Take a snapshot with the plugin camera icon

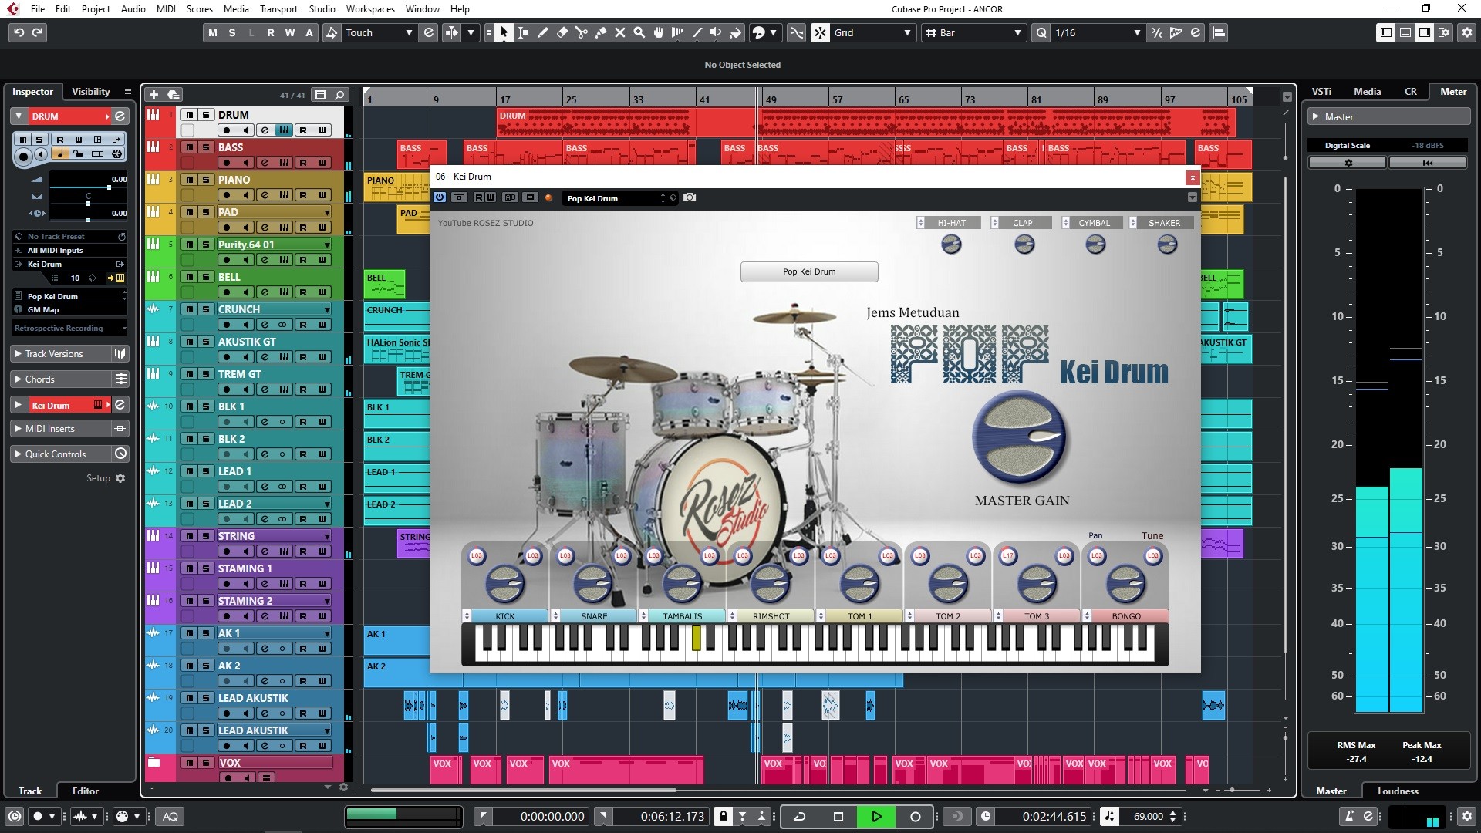[690, 197]
